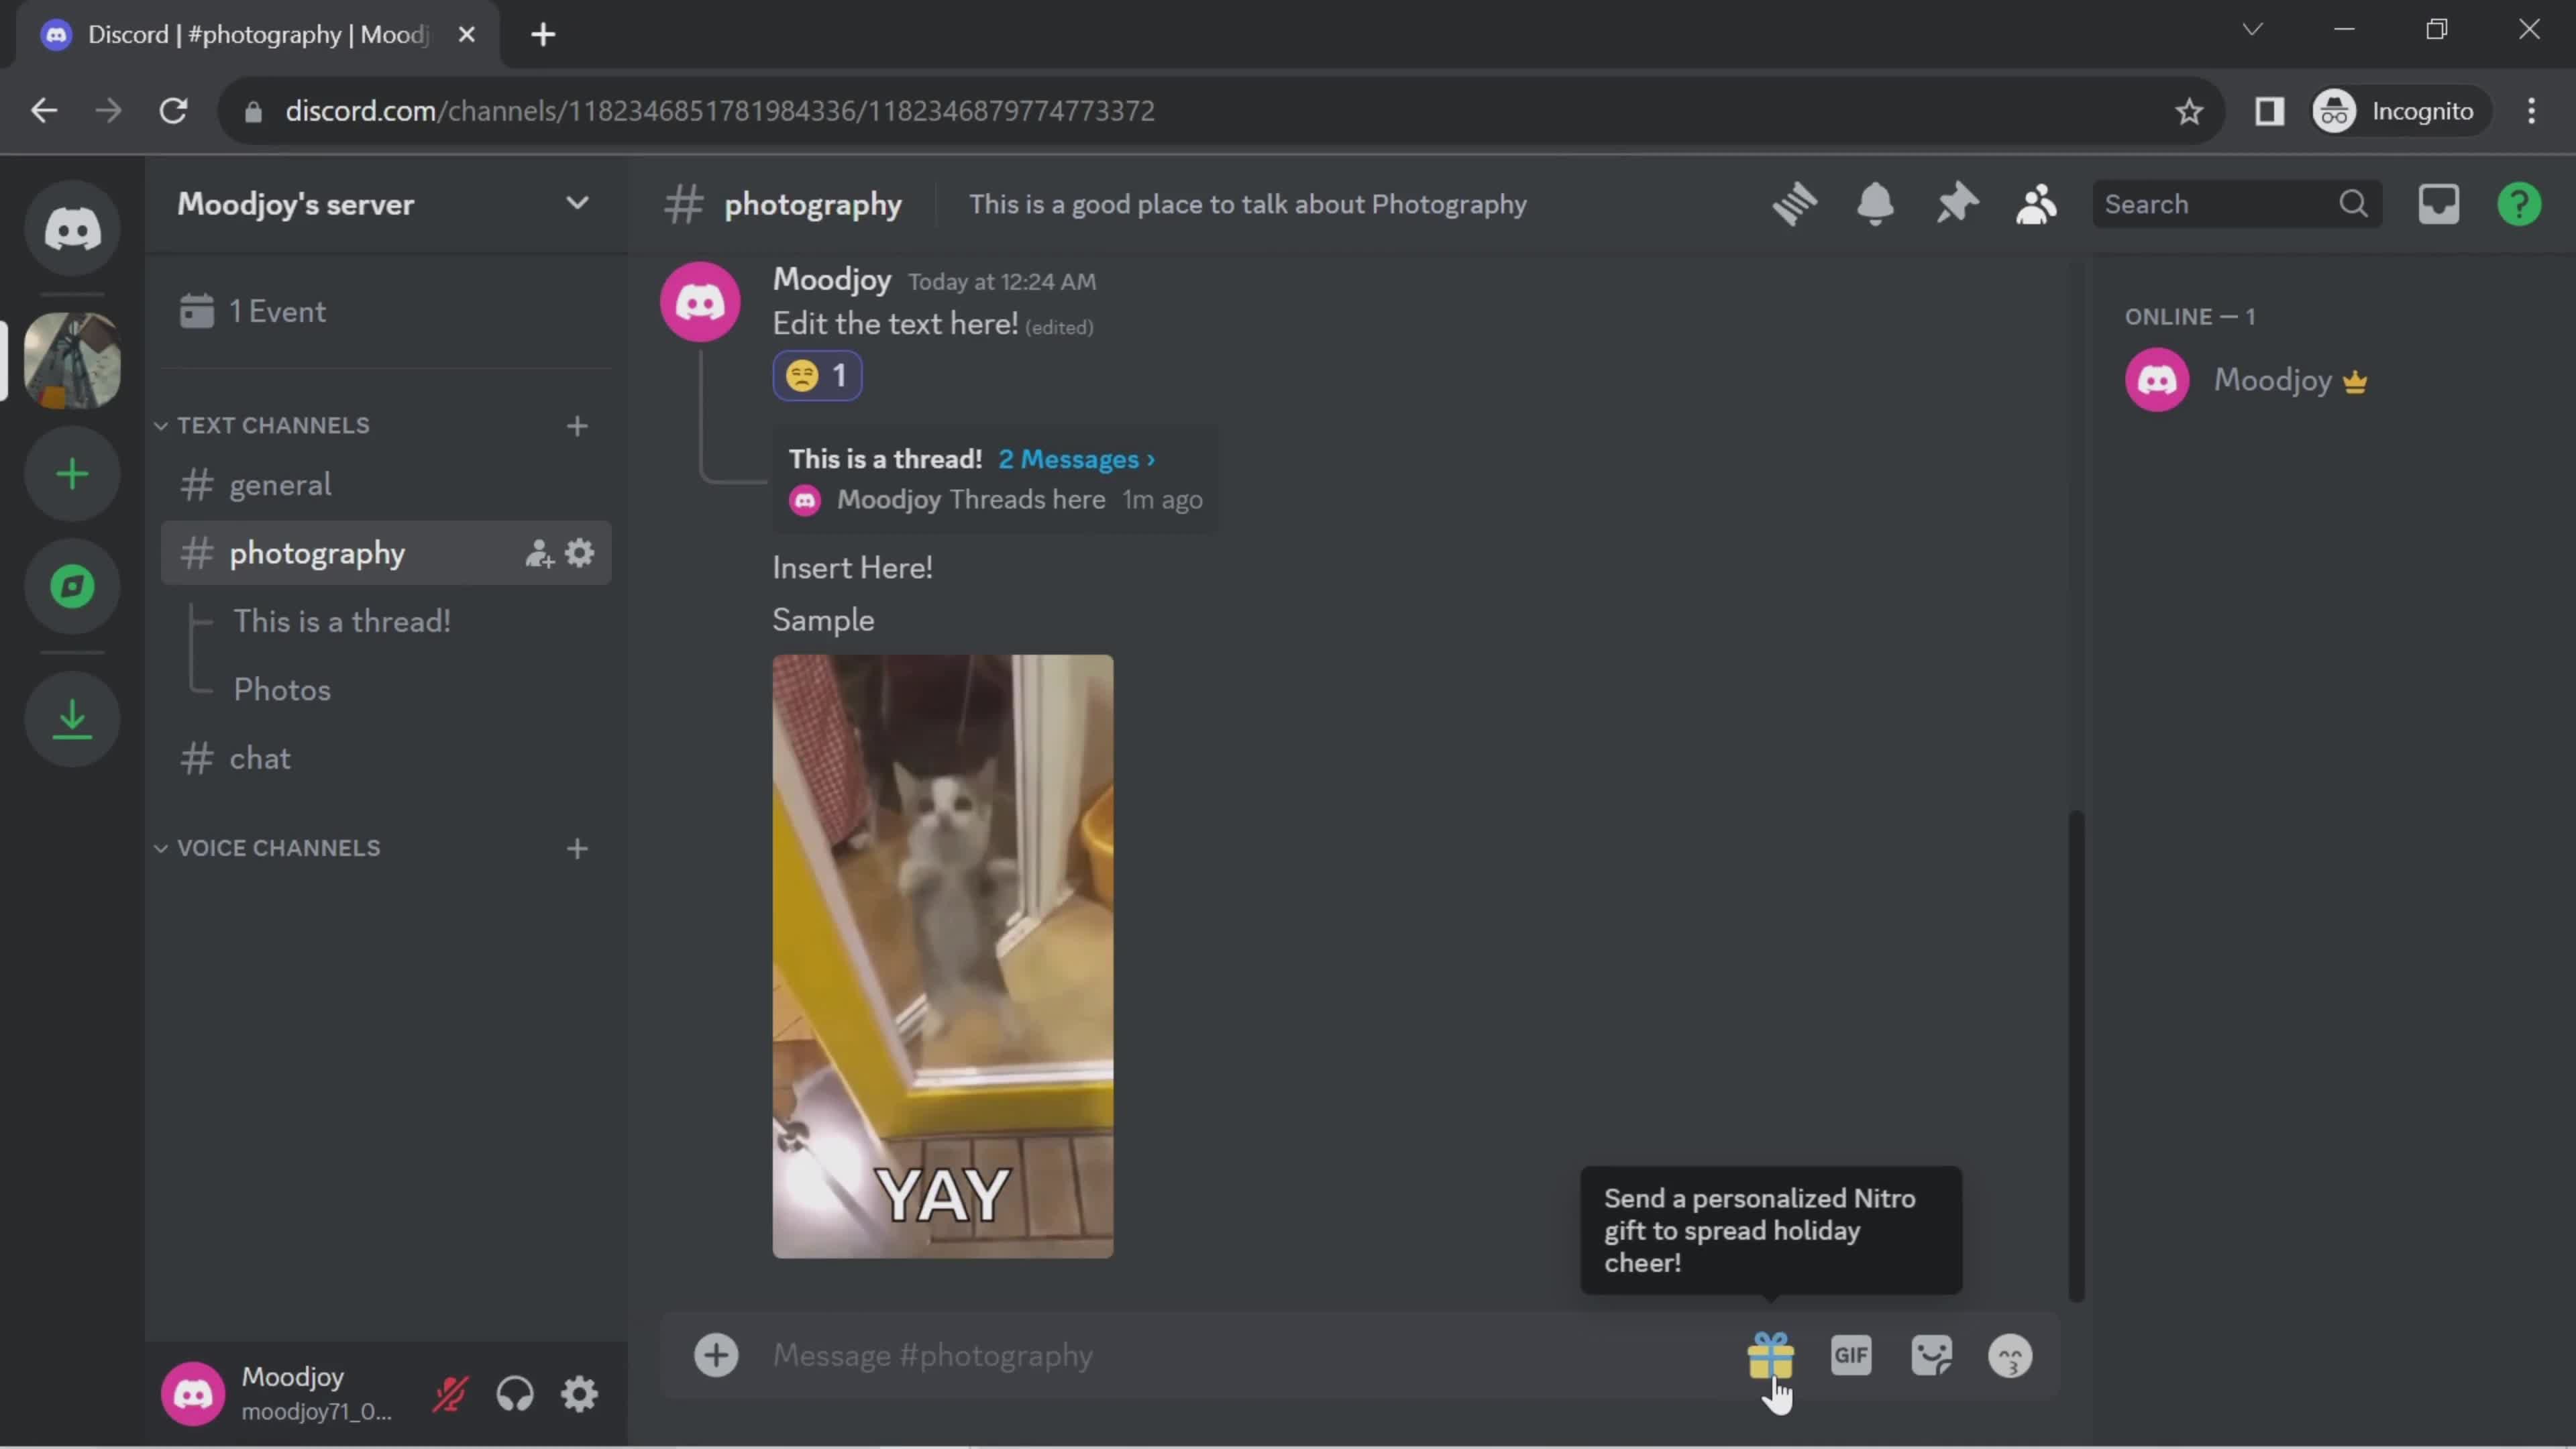Open GIF picker button
This screenshot has width=2576, height=1449.
click(1851, 1356)
